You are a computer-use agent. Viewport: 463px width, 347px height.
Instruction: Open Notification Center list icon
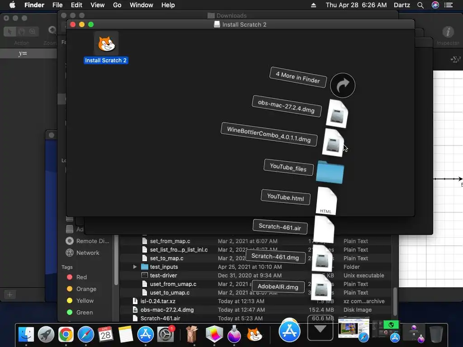pyautogui.click(x=449, y=5)
